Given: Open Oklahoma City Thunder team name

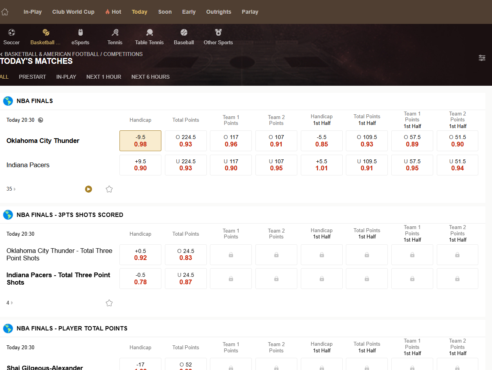Looking at the screenshot, I should tap(43, 141).
